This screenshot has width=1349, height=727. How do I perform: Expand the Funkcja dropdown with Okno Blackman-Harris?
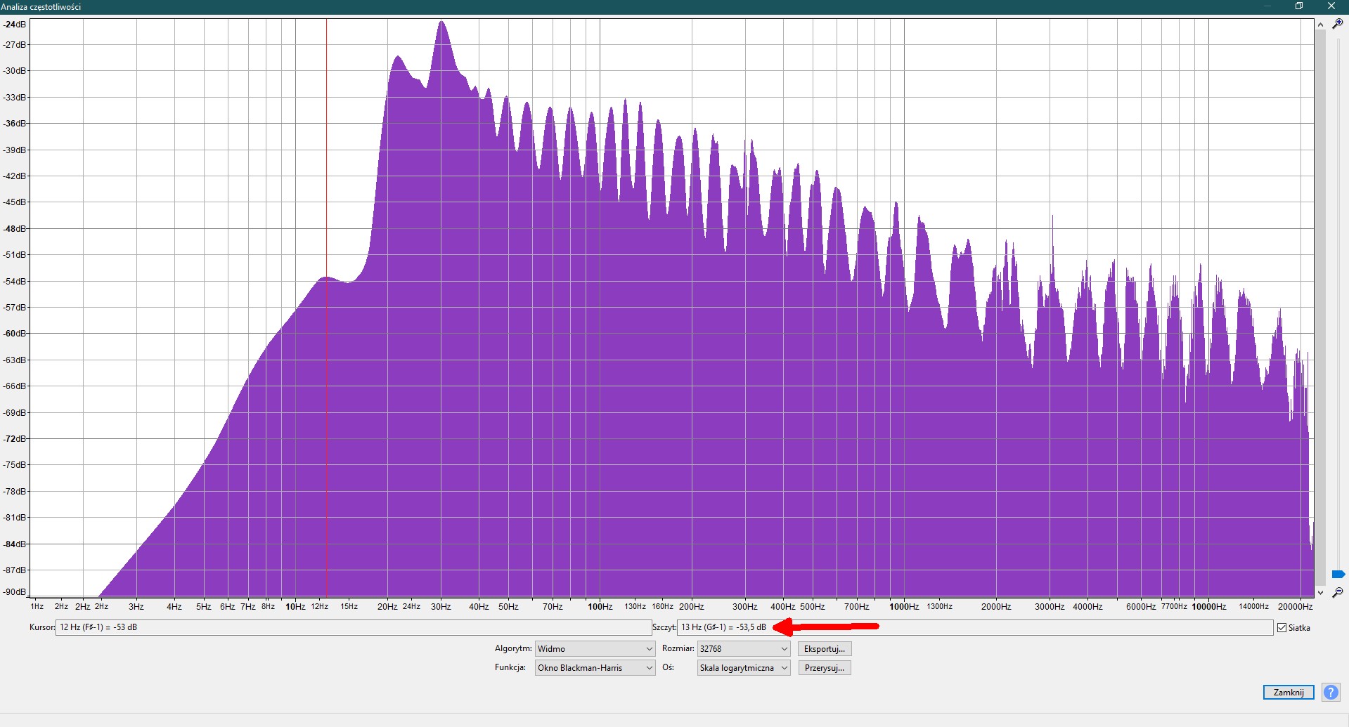(595, 668)
